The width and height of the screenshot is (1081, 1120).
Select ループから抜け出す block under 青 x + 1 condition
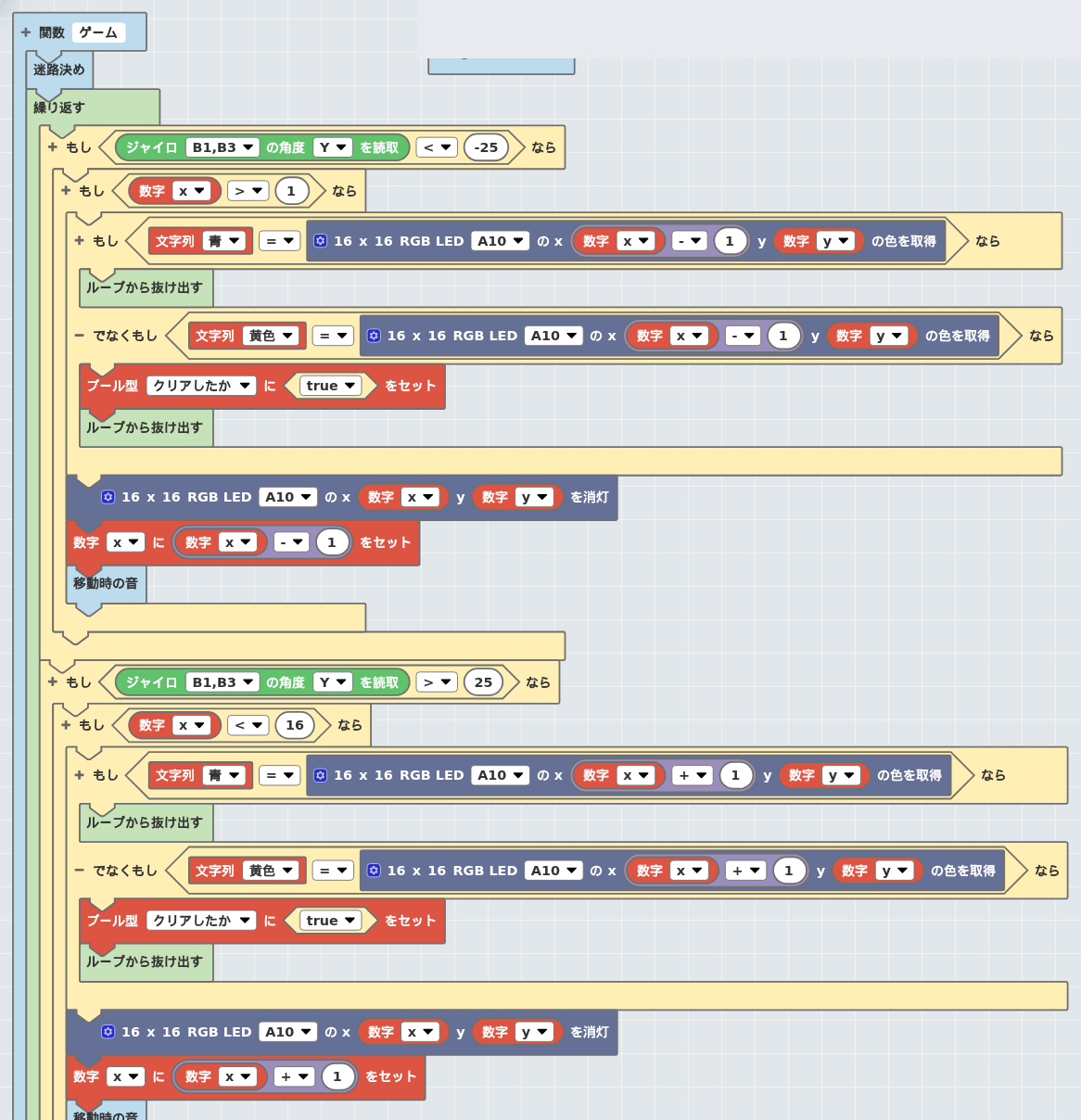click(x=145, y=822)
